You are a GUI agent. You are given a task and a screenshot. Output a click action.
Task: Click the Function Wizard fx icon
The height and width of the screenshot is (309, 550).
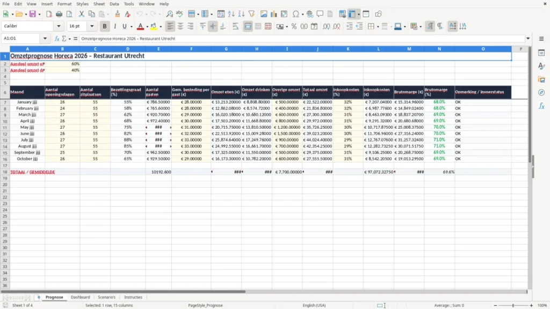tap(57, 39)
